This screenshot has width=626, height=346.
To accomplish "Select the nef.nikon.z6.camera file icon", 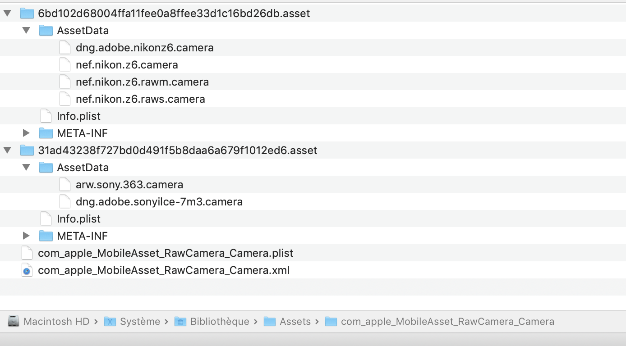I will (x=65, y=65).
